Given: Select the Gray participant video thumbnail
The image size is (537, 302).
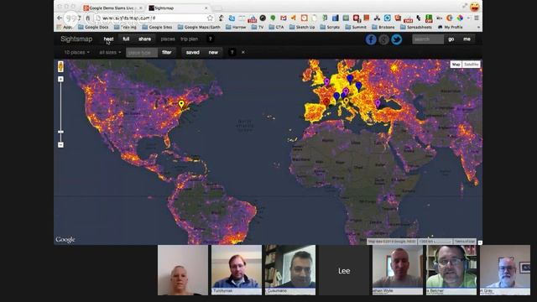Looking at the screenshot, I should pos(505,270).
